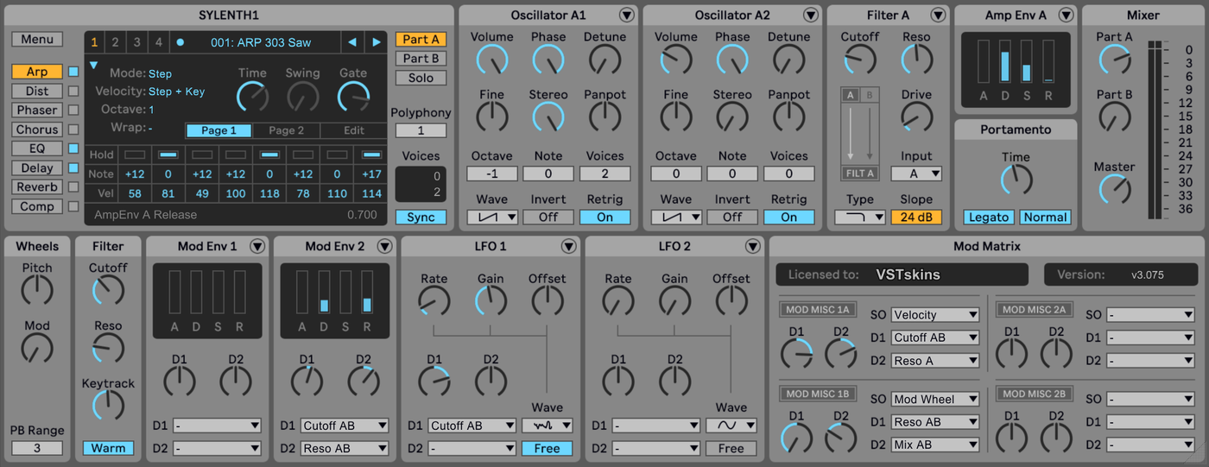Viewport: 1209px width, 467px height.
Task: Click the Oscillator A2 Phase knob
Action: pyautogui.click(x=732, y=60)
